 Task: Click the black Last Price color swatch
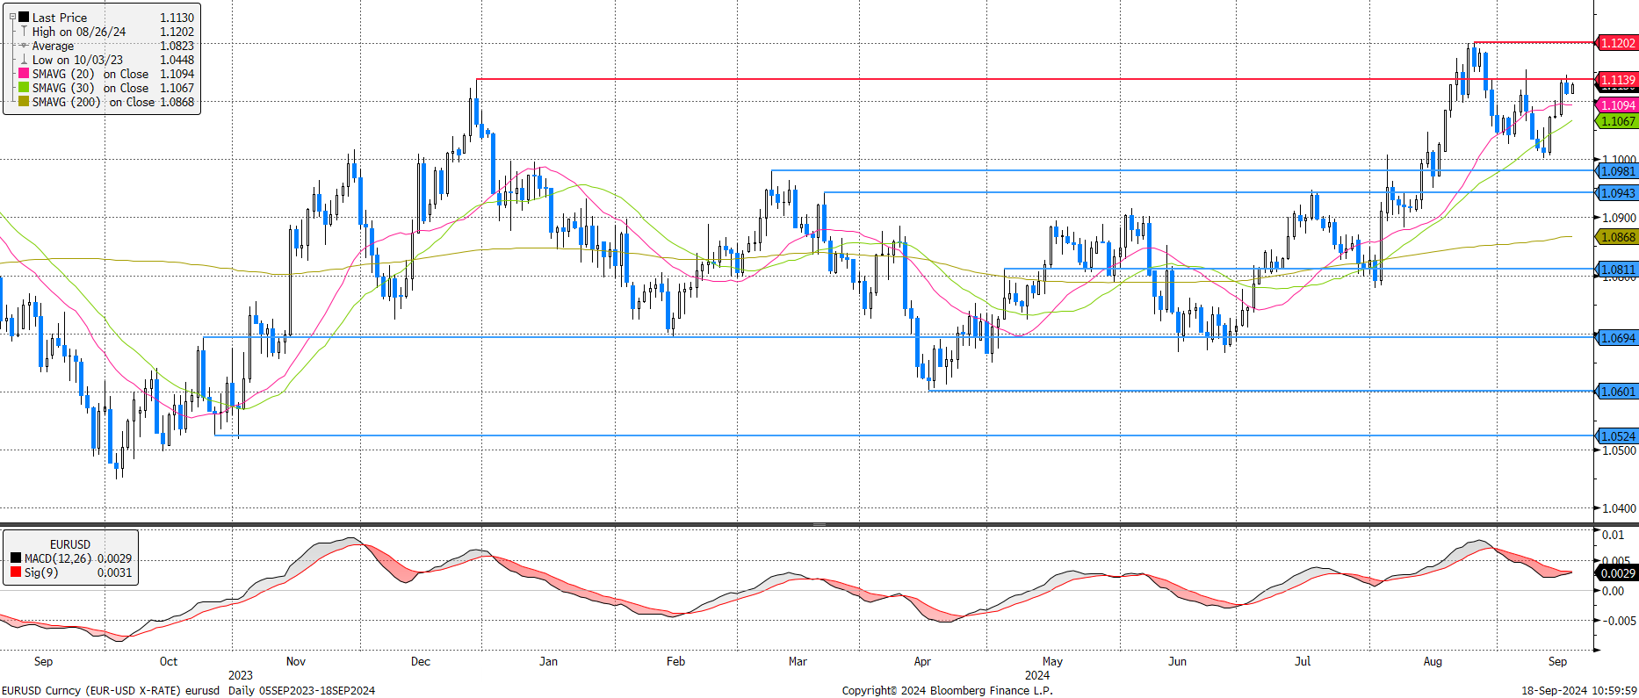coord(24,18)
